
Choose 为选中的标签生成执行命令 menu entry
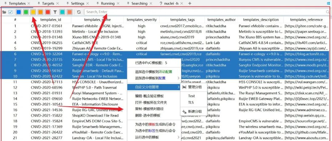(x=154, y=131)
